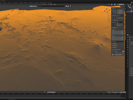Viewport: 133px width, 100px height.
Task: Click the Focal Length value field
Action: pyautogui.click(x=120, y=10)
